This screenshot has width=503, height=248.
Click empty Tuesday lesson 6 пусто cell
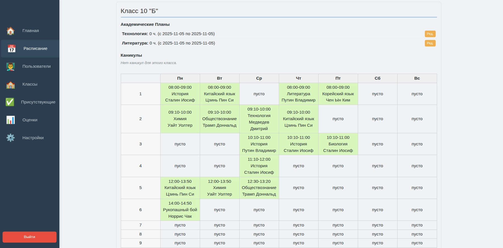pyautogui.click(x=220, y=210)
